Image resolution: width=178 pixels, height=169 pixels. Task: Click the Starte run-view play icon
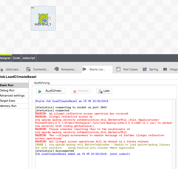coord(84,69)
